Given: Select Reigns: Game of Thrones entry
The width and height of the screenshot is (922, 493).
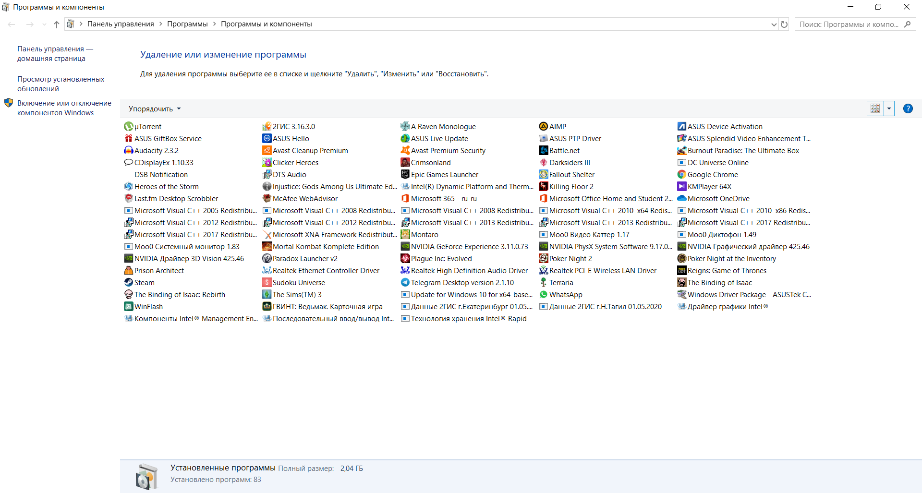Looking at the screenshot, I should pos(722,271).
